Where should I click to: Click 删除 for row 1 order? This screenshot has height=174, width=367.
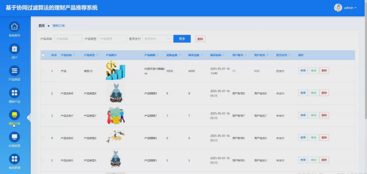(x=324, y=71)
